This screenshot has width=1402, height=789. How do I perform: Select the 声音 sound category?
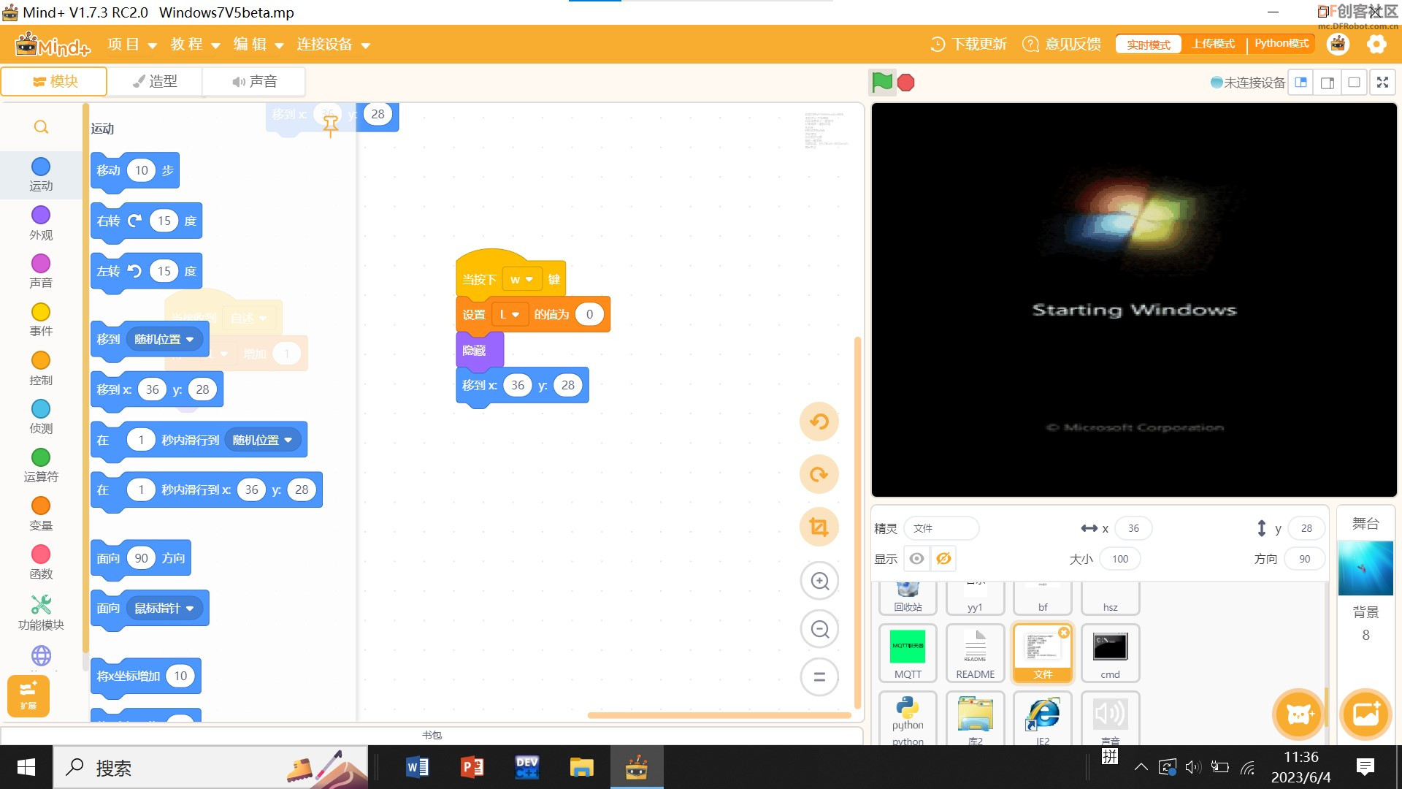point(41,272)
